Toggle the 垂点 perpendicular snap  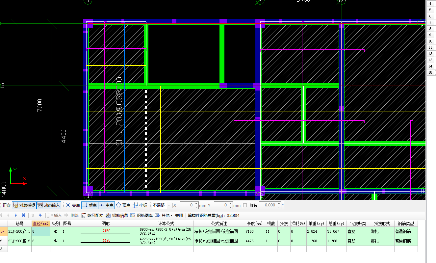[x=90, y=205]
